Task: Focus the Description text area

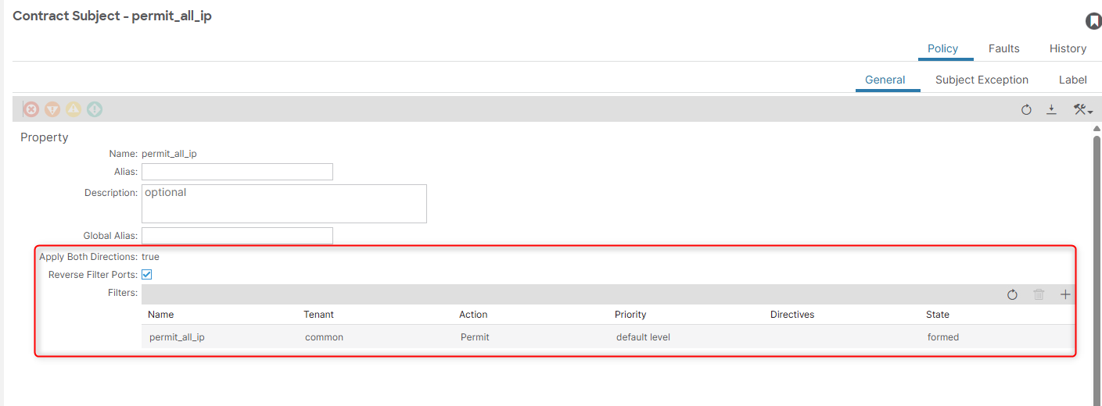Action: (284, 204)
